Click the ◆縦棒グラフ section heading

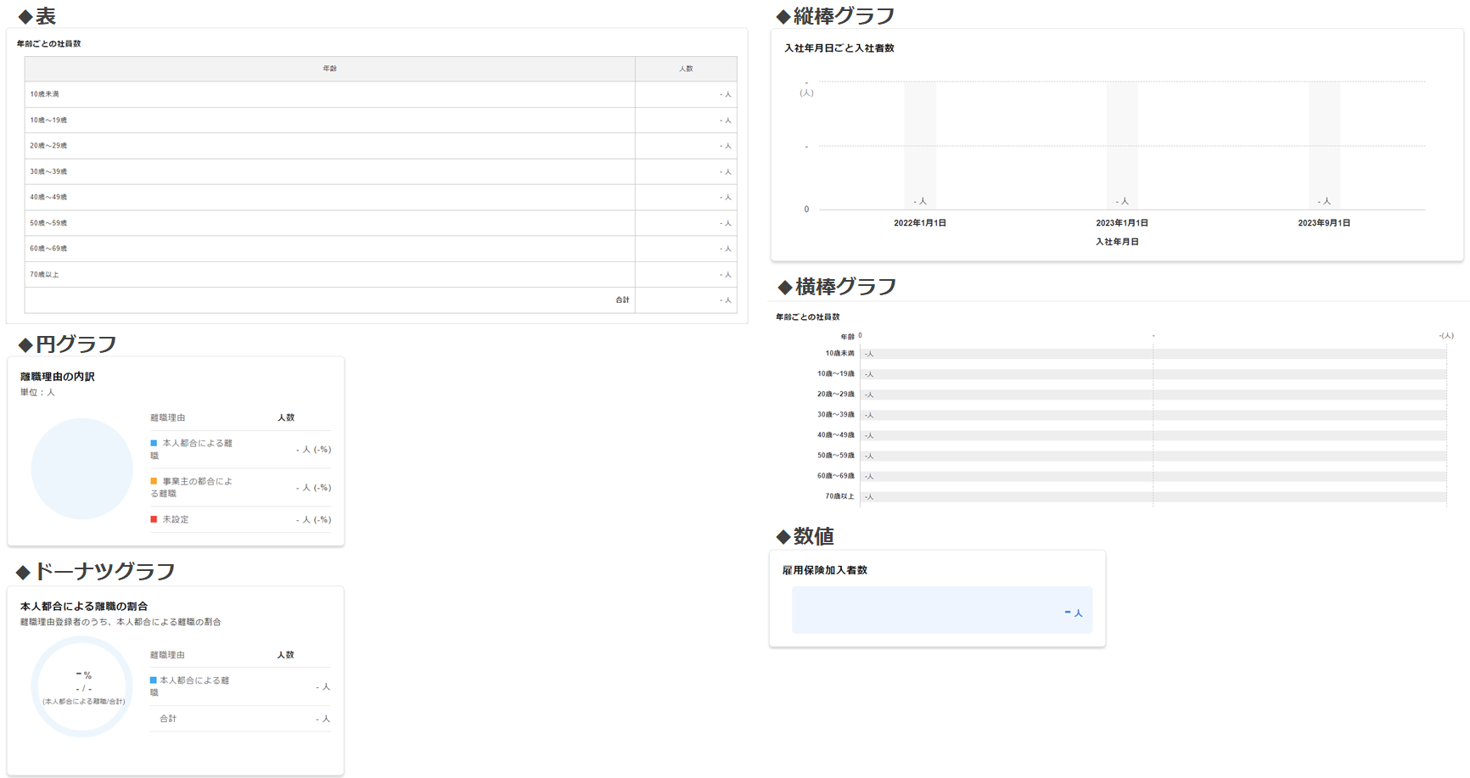click(x=835, y=15)
